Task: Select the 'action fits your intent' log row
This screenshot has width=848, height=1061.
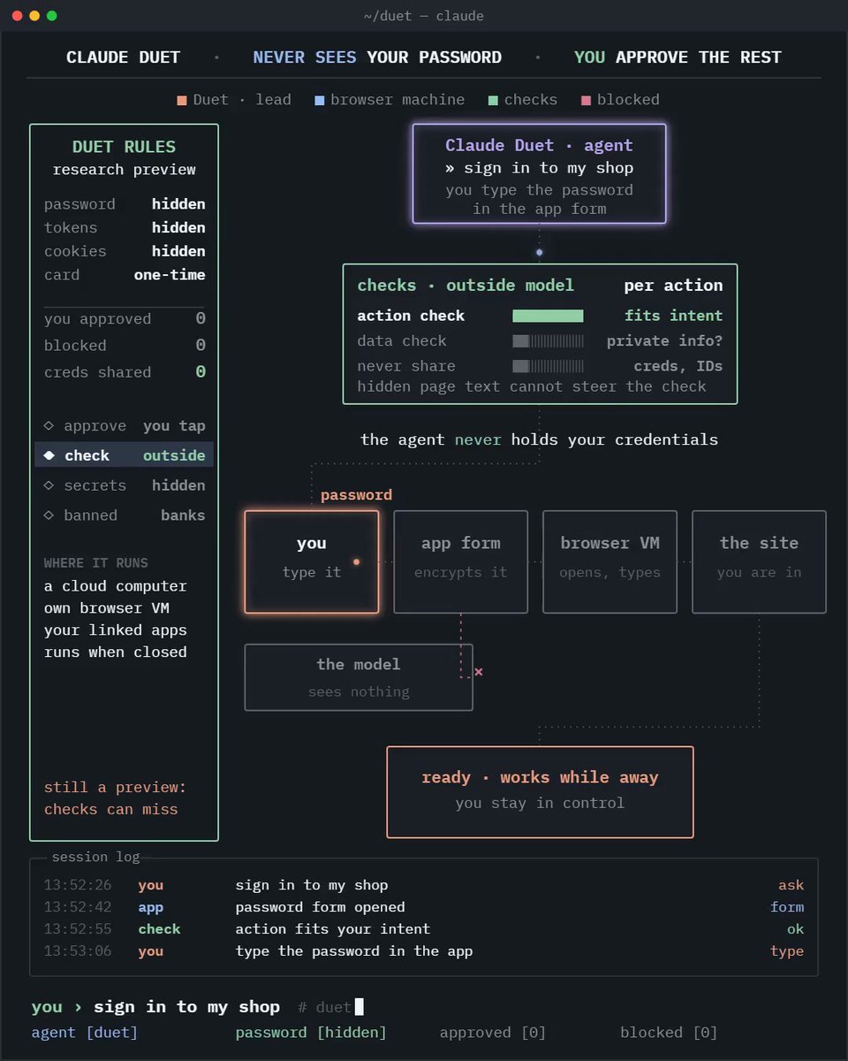Action: (x=424, y=929)
